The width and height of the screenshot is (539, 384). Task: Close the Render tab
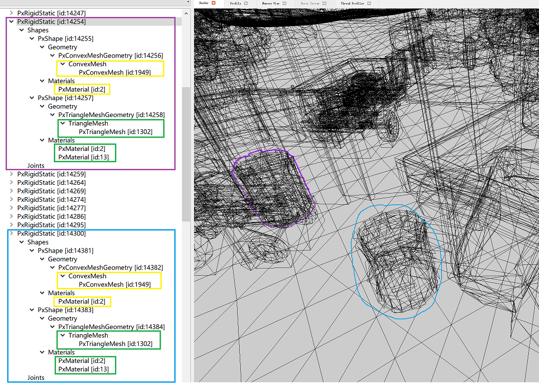[x=214, y=3]
